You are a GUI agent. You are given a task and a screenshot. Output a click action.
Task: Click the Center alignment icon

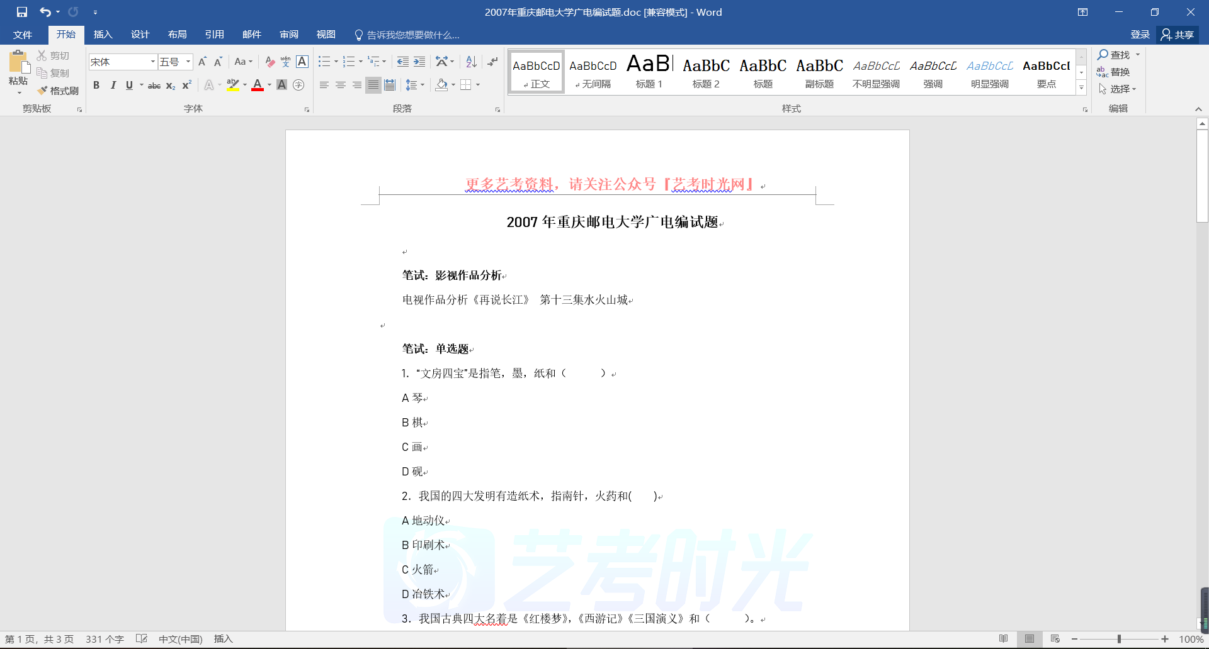point(341,85)
